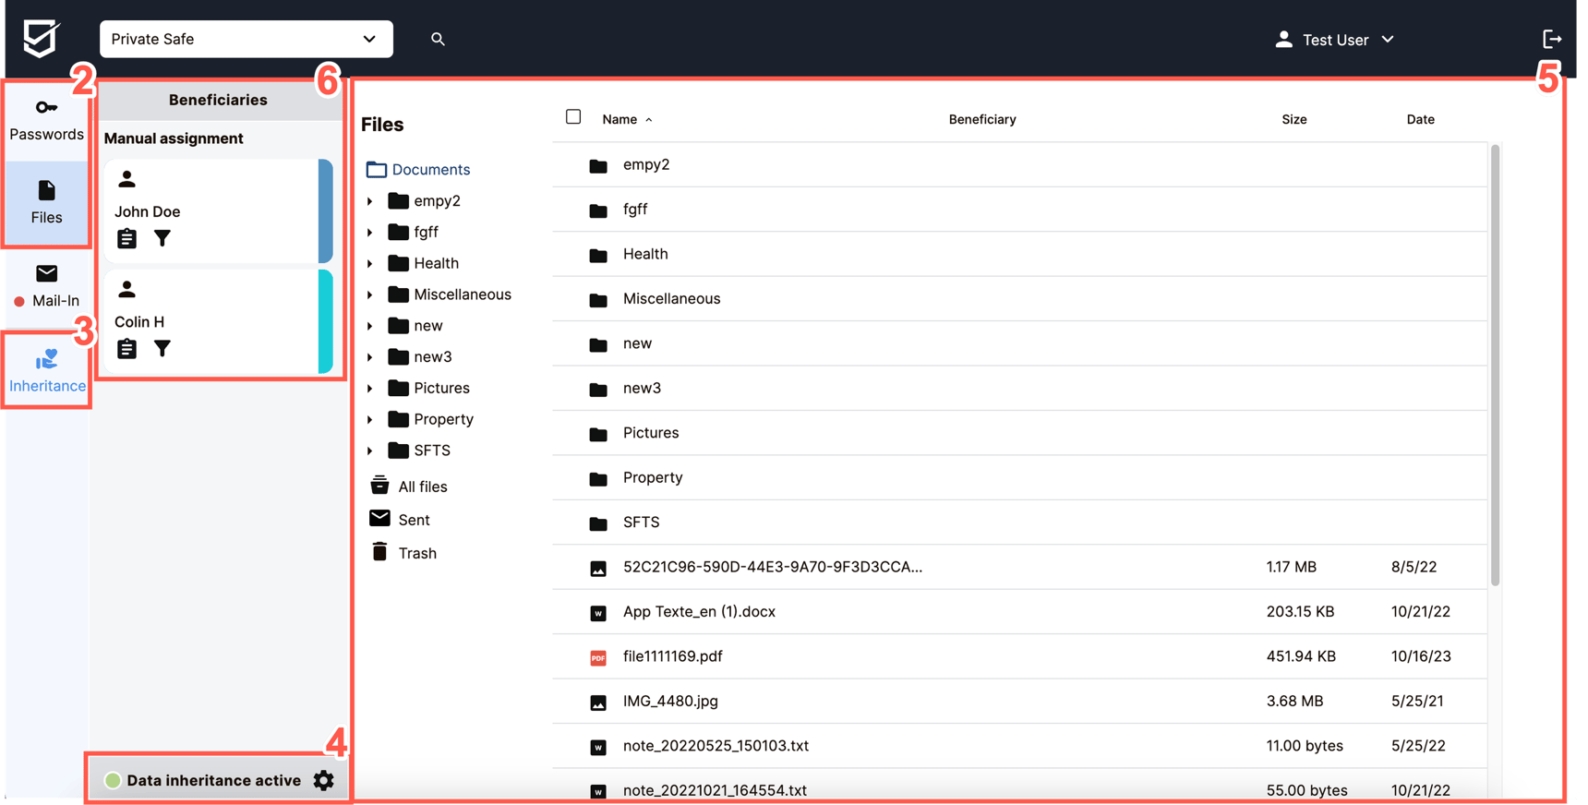The height and width of the screenshot is (805, 1588).
Task: Expand the empy2 folder in tree
Action: (x=370, y=201)
